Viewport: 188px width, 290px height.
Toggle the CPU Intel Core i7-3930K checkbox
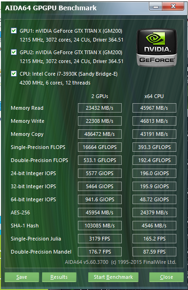pyautogui.click(x=14, y=73)
